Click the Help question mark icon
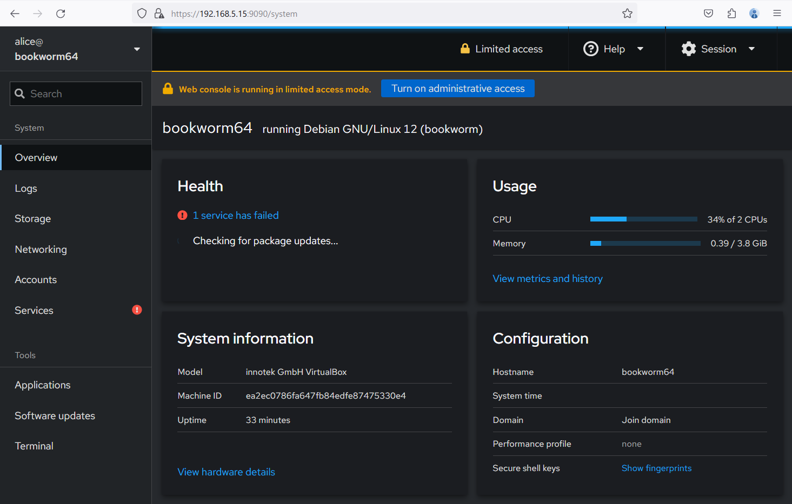This screenshot has height=504, width=792. (x=591, y=49)
